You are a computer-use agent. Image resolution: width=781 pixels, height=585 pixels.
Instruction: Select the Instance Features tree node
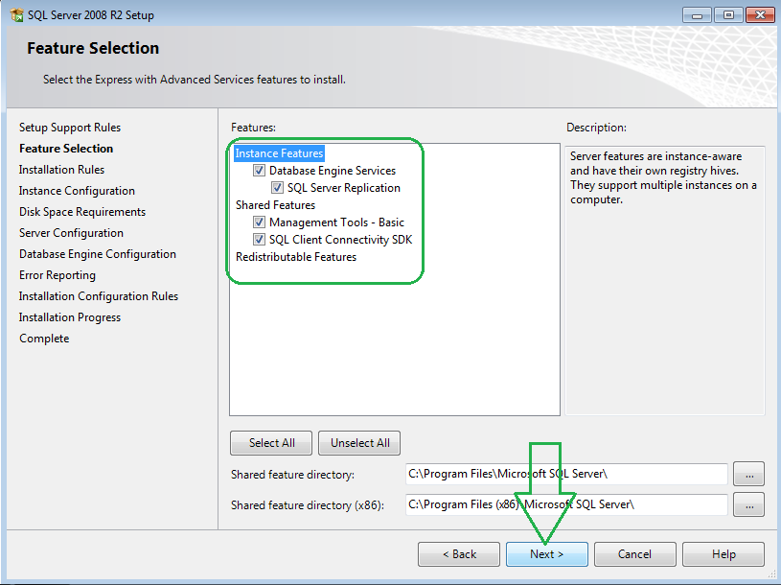279,153
